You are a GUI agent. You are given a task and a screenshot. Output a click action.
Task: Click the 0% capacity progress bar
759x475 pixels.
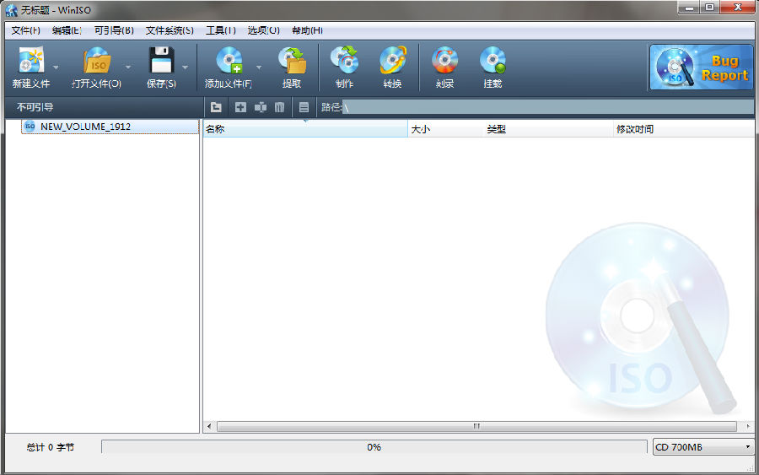click(374, 447)
